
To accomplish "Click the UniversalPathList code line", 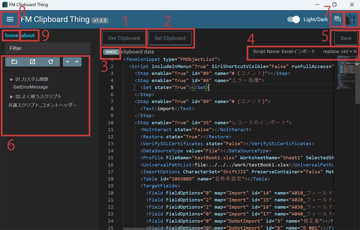I will coord(237,165).
